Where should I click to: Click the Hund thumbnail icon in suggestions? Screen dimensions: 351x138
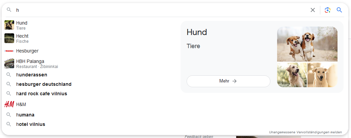pyautogui.click(x=9, y=25)
